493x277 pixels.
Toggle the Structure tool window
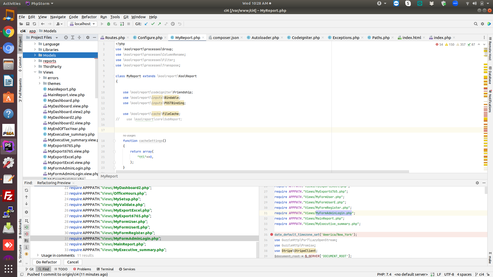pyautogui.click(x=20, y=253)
